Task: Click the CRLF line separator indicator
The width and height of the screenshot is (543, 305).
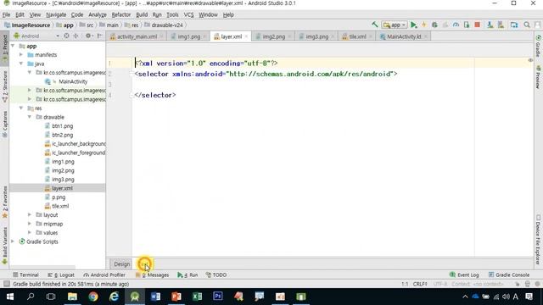Action: [x=420, y=284]
